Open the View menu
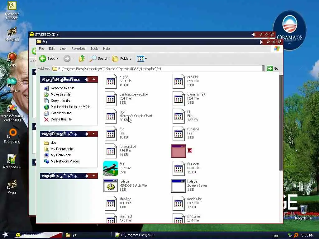Viewport: 319px width, 239px height. [x=63, y=49]
